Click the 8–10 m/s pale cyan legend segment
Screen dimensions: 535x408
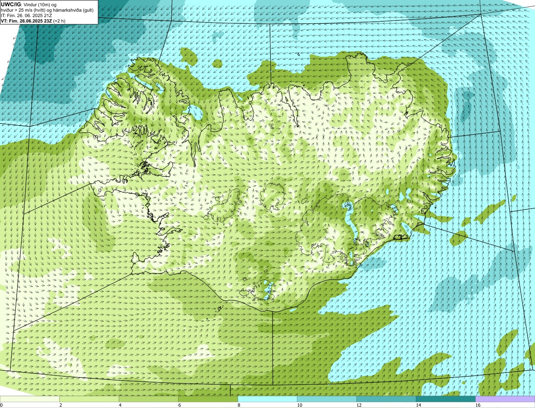[267, 399]
